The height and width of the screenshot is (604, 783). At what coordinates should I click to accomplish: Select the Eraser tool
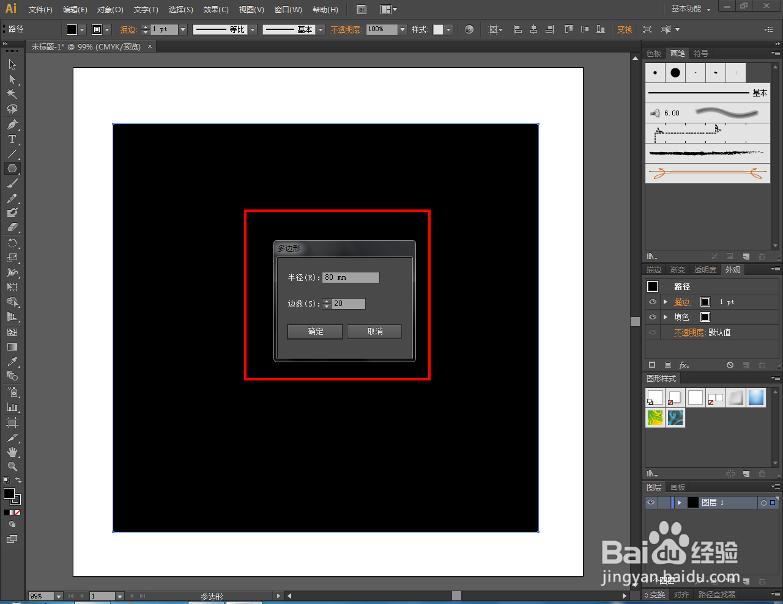[x=12, y=227]
